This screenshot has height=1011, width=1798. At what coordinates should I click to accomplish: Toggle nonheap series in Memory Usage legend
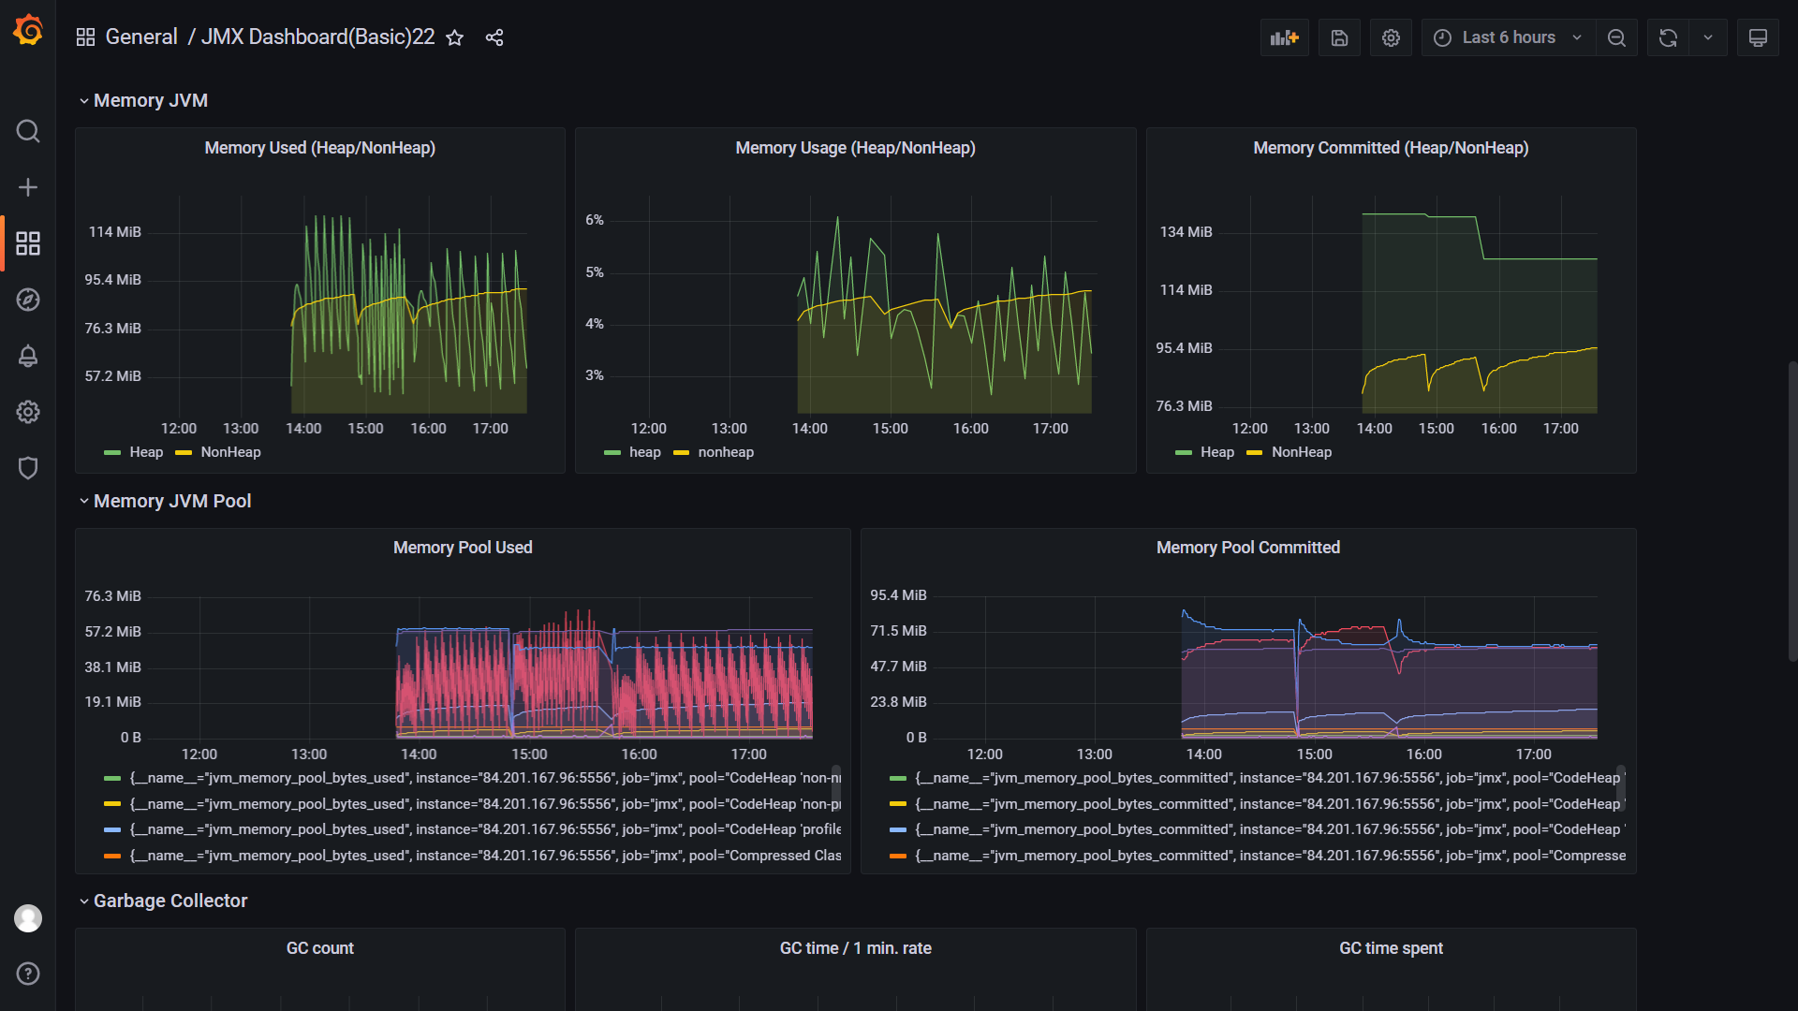click(725, 452)
